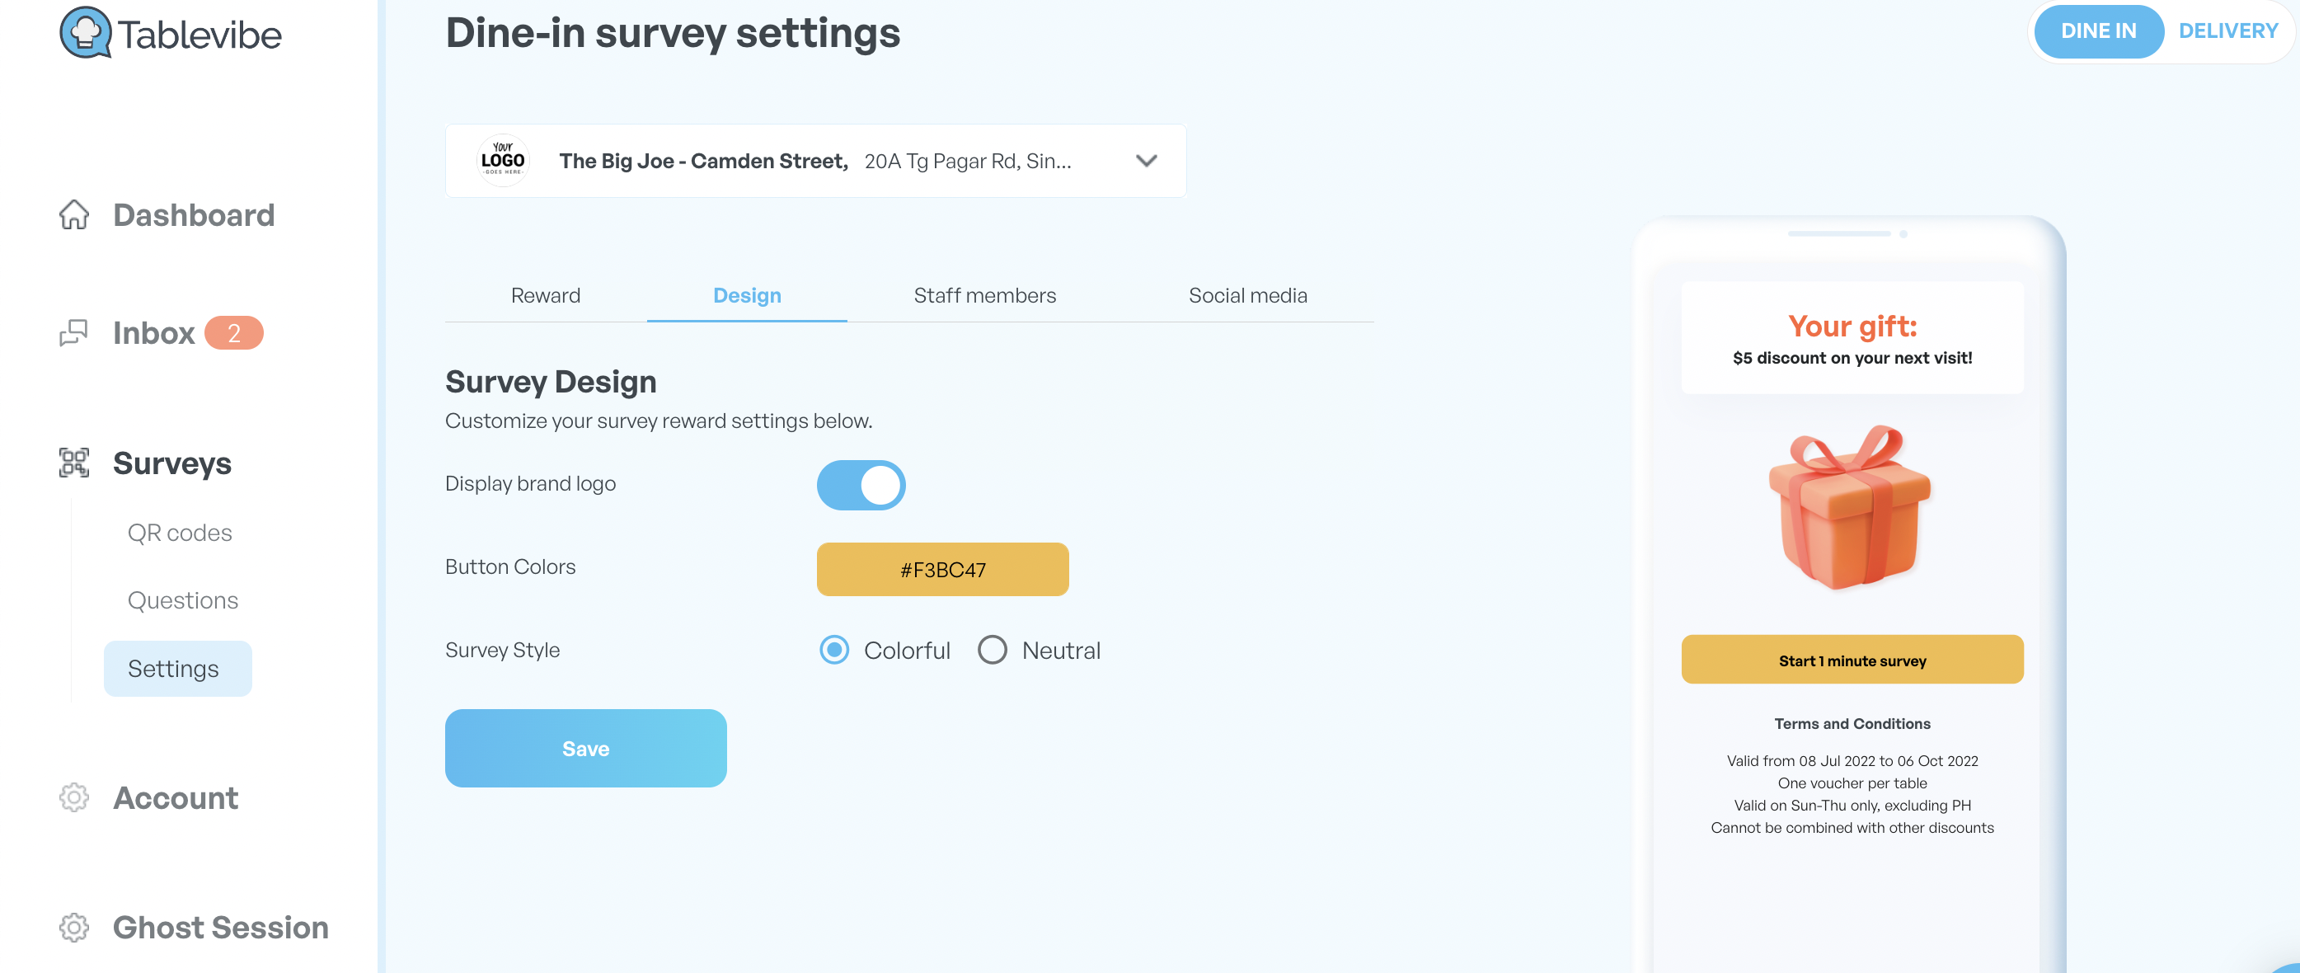Open the Surveys sidebar section
Image resolution: width=2300 pixels, height=973 pixels.
tap(172, 463)
